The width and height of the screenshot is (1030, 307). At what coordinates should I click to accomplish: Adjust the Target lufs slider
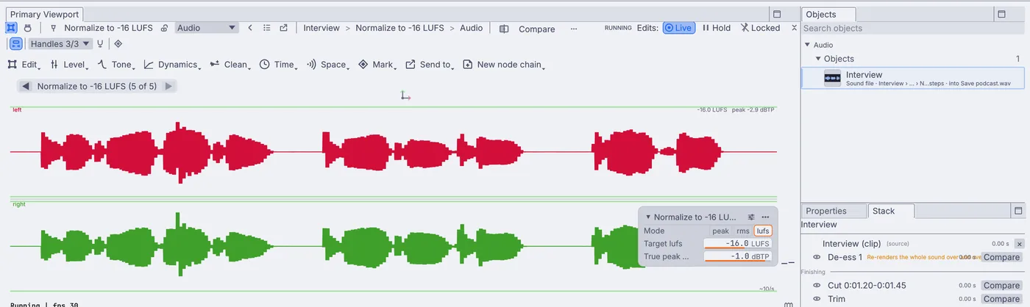[x=738, y=244]
